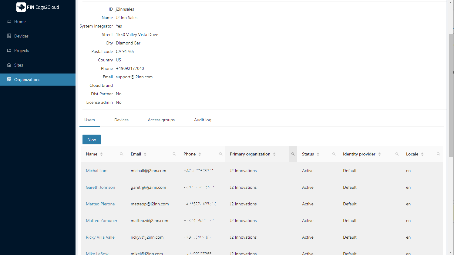Sort by Primary organization arrows

[274, 154]
